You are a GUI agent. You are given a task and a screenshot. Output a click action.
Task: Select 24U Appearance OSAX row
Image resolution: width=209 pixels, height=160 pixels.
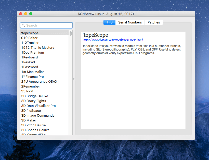[x=45, y=82]
